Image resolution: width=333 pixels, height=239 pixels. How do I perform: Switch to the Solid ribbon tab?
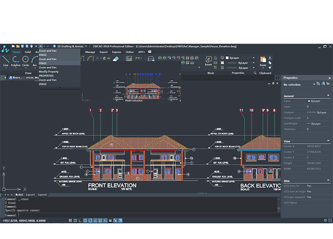(28, 52)
